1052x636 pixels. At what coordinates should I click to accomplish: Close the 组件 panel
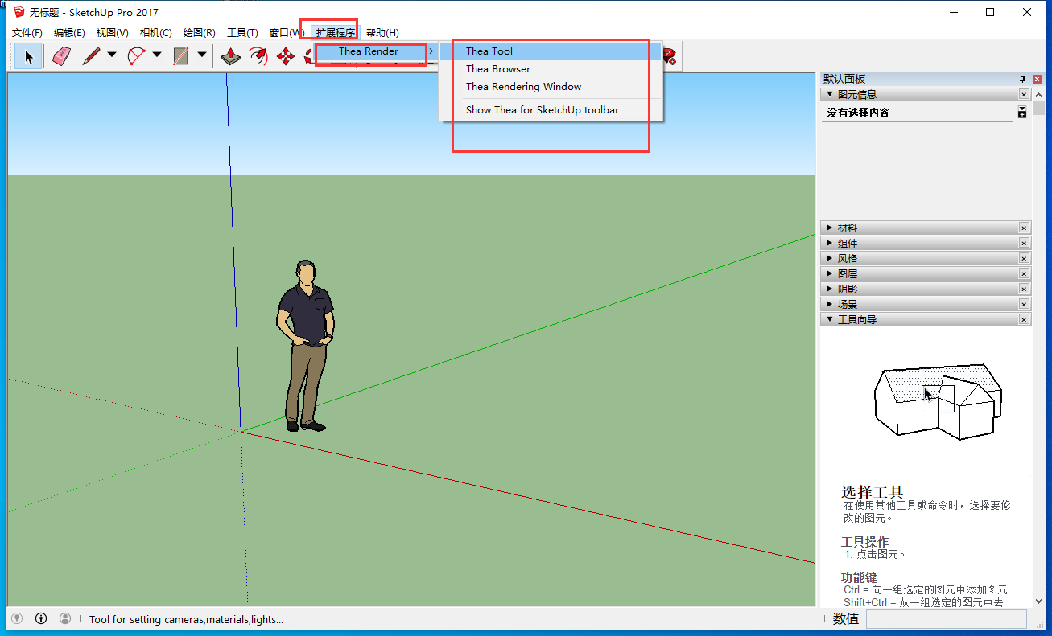pyautogui.click(x=1024, y=244)
